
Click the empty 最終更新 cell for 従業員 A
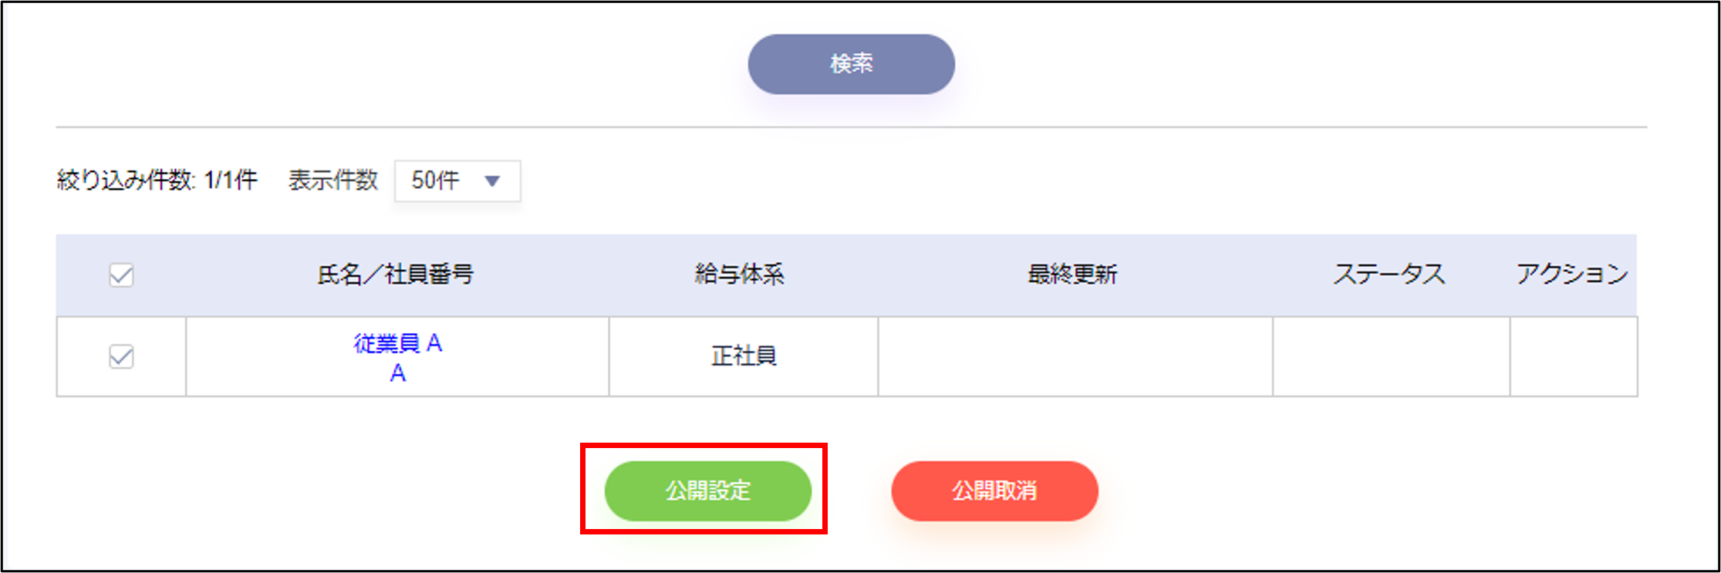pos(1075,356)
